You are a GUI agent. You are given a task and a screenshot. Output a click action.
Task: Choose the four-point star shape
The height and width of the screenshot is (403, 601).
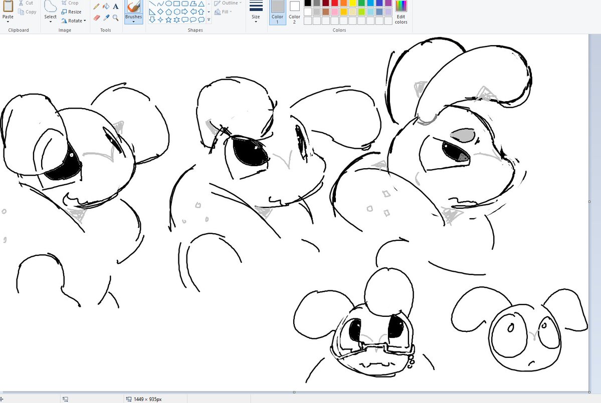160,20
